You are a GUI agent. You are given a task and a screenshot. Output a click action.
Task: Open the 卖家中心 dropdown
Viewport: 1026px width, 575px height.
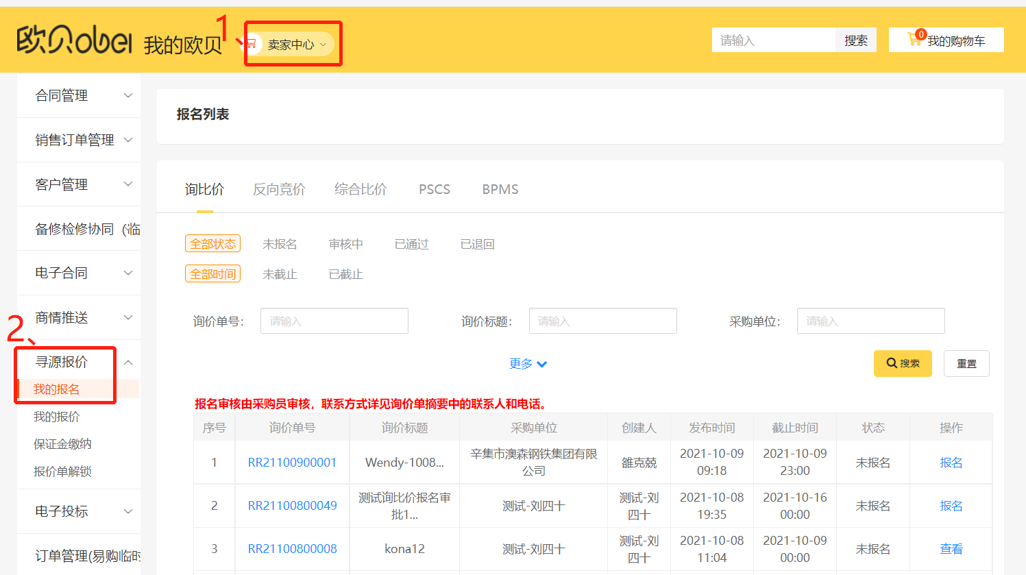click(x=297, y=45)
